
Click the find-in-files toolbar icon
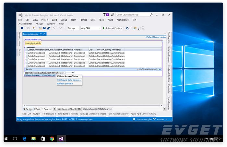pos(135,28)
